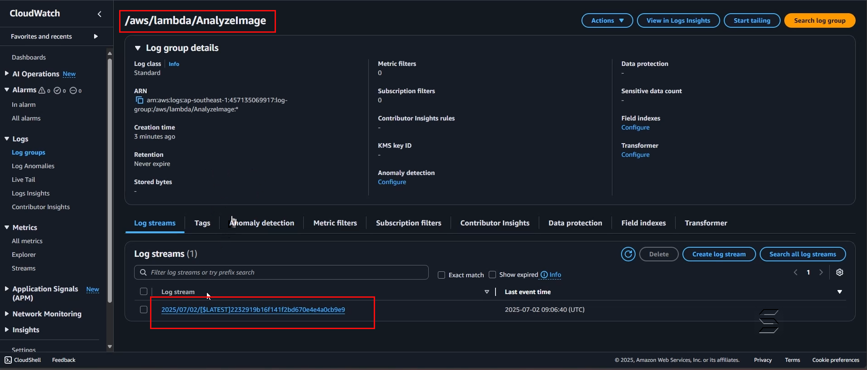Sort by Last event time arrow

(840, 292)
